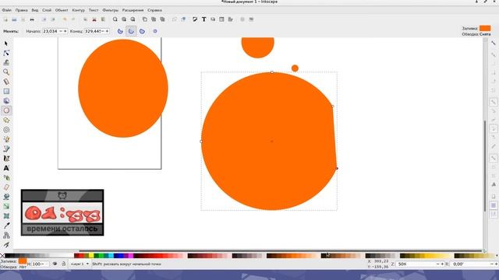499x280 pixels.
Task: Select the Measure tool
Action: [6, 82]
